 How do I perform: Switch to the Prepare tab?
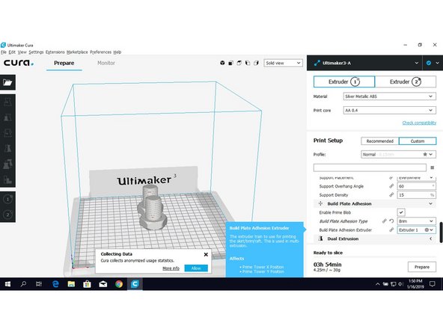(64, 63)
